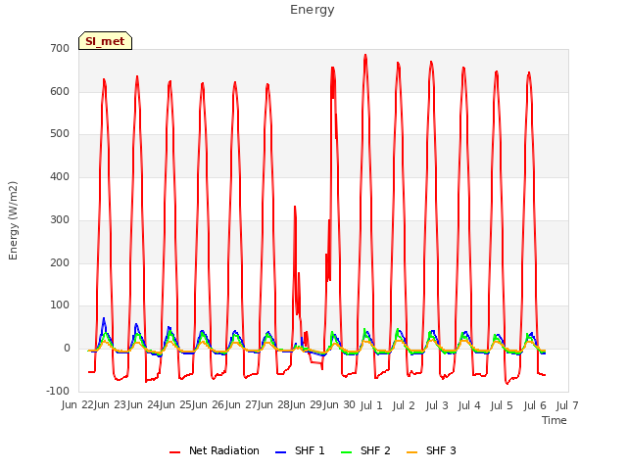Image resolution: width=627 pixels, height=470 pixels.
Task: Click the 700 y-axis tick label
Action: pyautogui.click(x=60, y=48)
